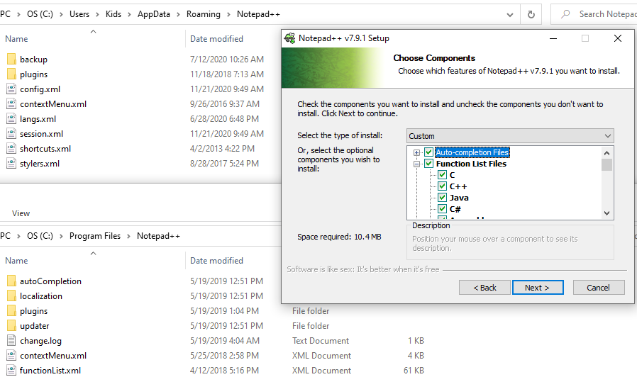Expand chevron after Users in upper address bar
Image resolution: width=637 pixels, height=377 pixels.
[x=97, y=15]
